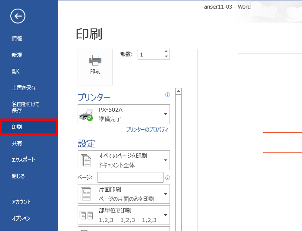This screenshot has width=302, height=231.
Task: Open the one-sided printing dropdown
Action: click(124, 194)
